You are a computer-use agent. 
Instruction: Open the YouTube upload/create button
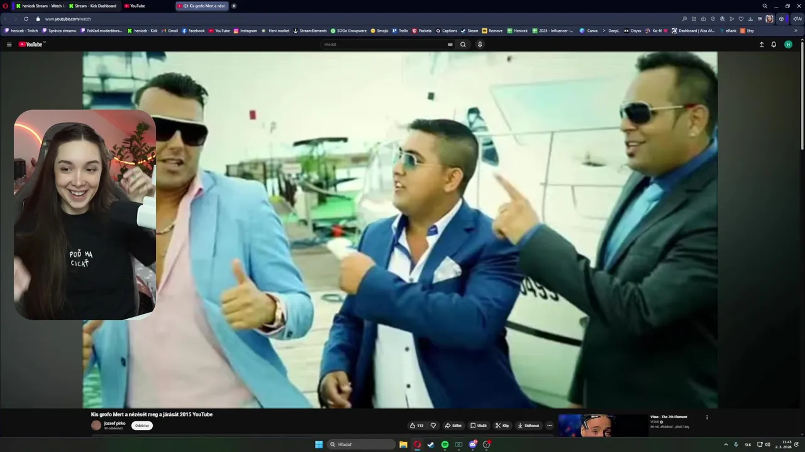762,45
